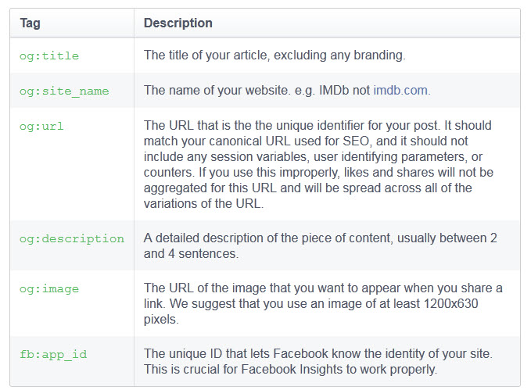The height and width of the screenshot is (390, 531).
Task: Select the og:description tag code
Action: click(72, 238)
